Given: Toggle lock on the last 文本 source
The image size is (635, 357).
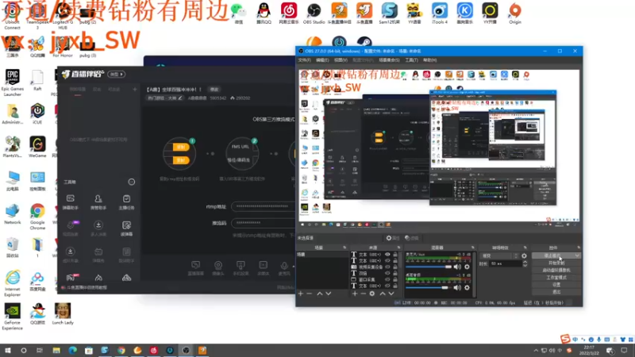Looking at the screenshot, I should coord(395,286).
